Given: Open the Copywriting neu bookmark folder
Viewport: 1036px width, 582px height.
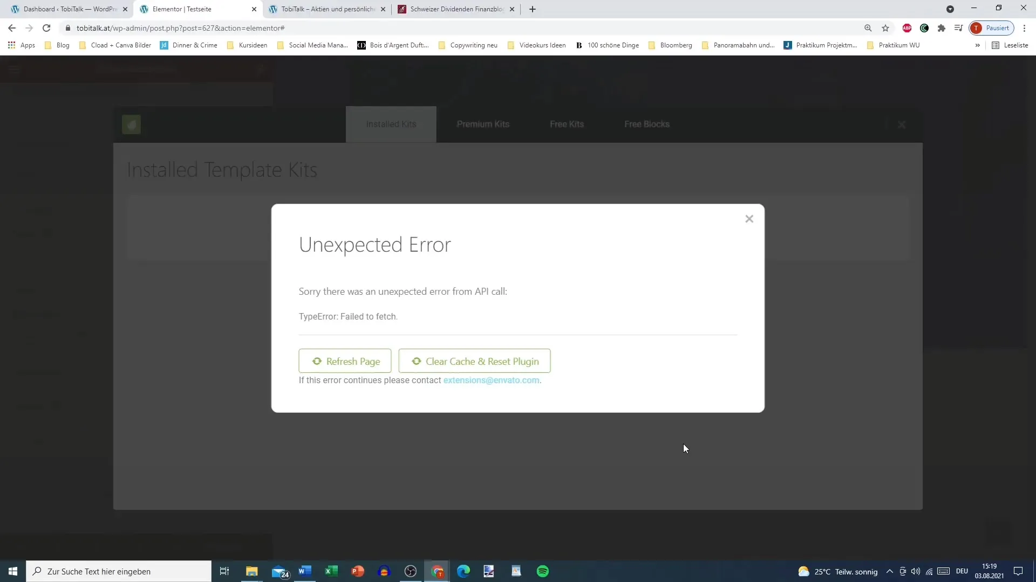Looking at the screenshot, I should point(468,45).
